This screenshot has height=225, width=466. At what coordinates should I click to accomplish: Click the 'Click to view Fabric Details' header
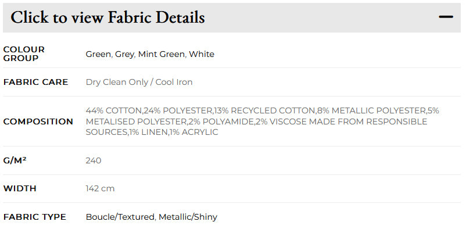click(107, 17)
